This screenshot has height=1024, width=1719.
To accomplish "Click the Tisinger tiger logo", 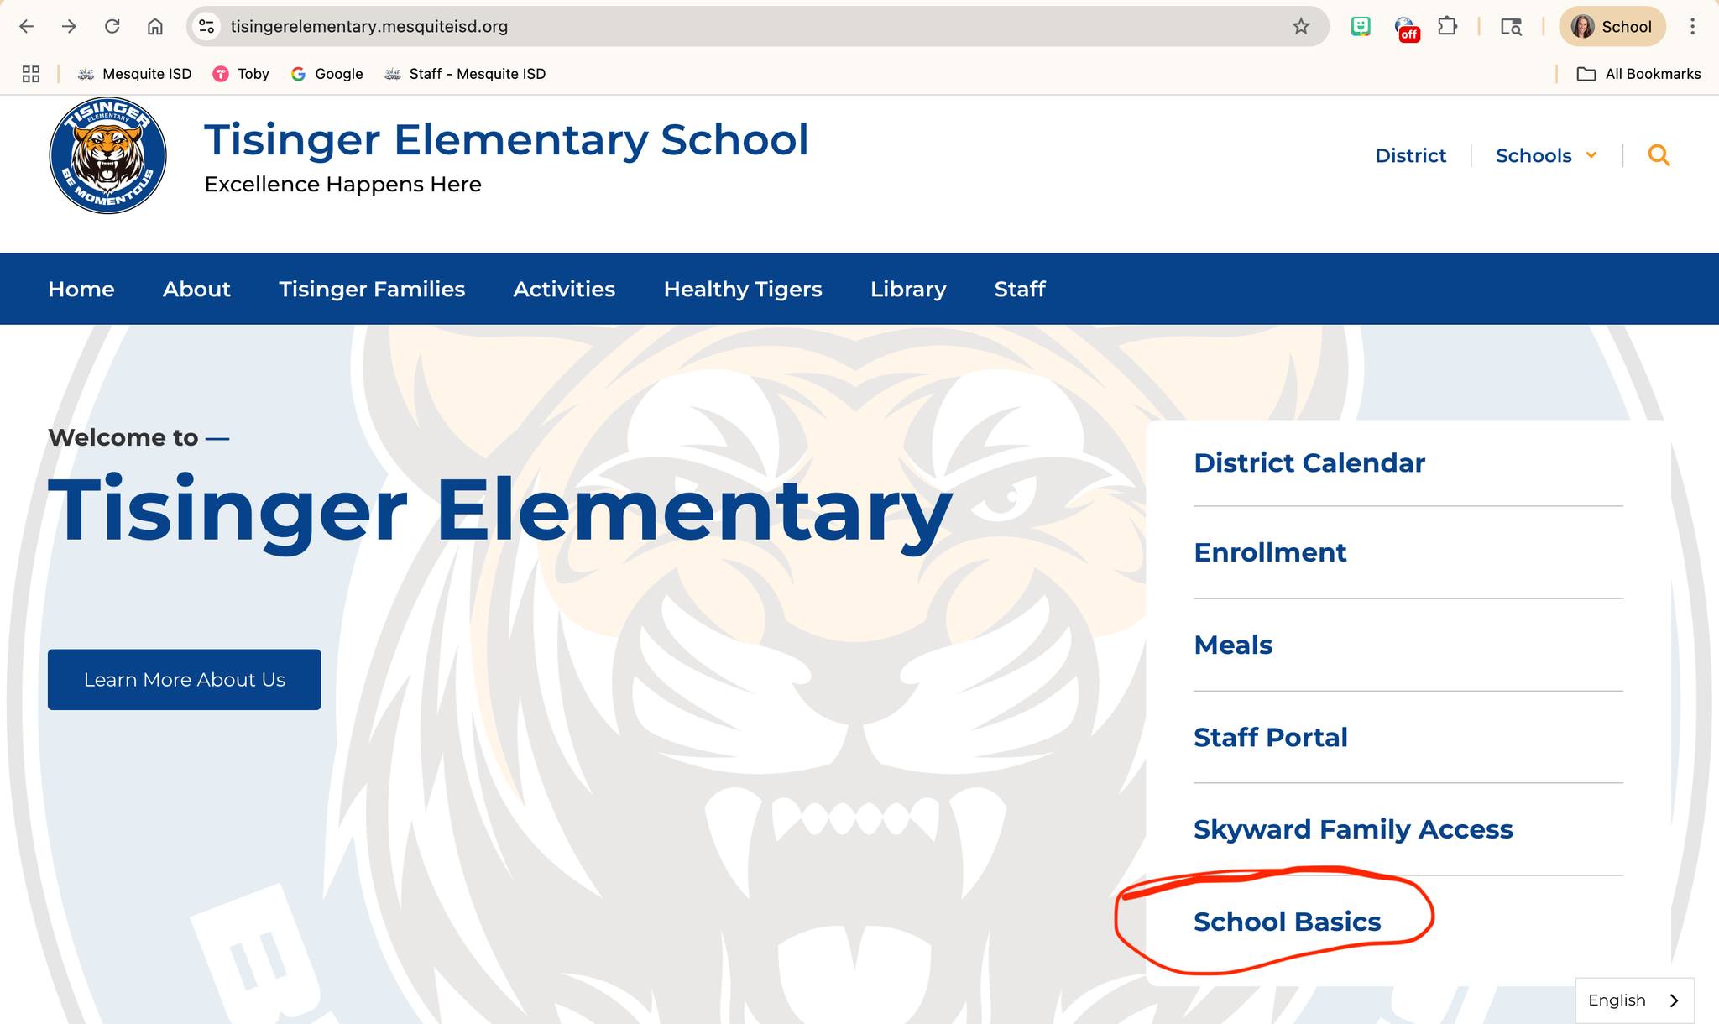I will click(x=107, y=155).
